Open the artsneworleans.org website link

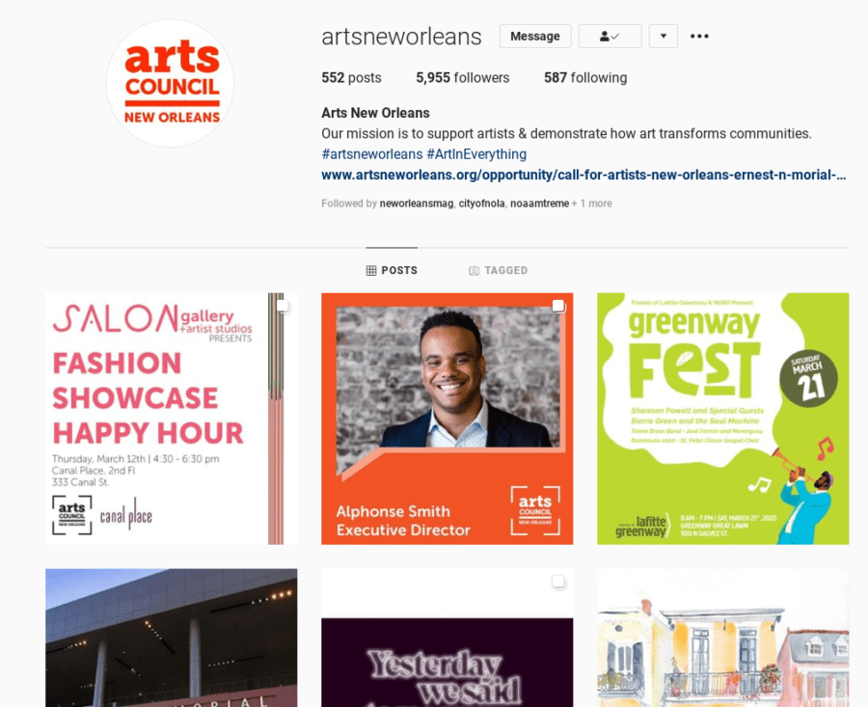583,176
